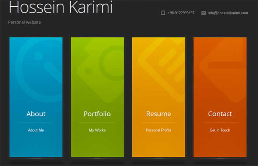Screen dimensions: 258x166
Task: Click the divider line under Portfolio
Action: (97, 122)
